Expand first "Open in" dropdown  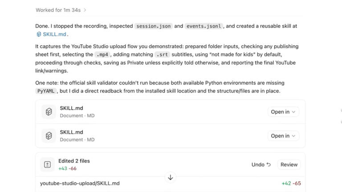point(283,112)
